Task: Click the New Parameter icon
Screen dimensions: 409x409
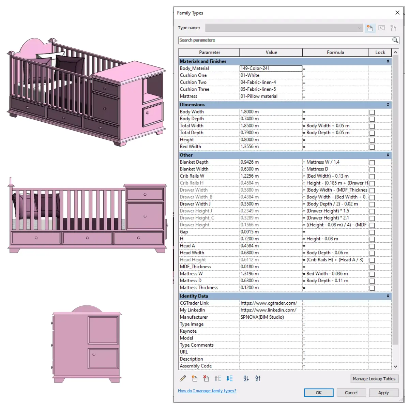Action: (195, 378)
